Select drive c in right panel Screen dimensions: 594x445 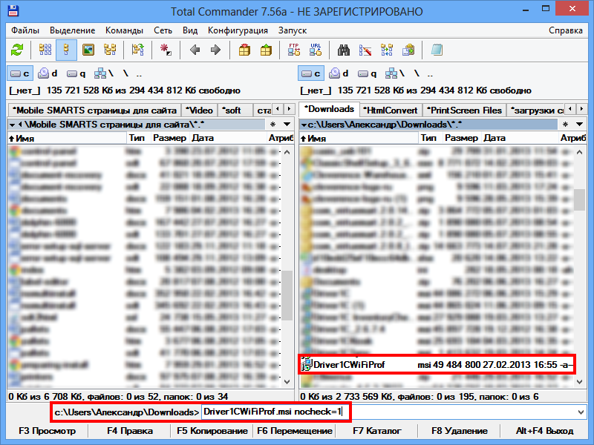tap(311, 73)
